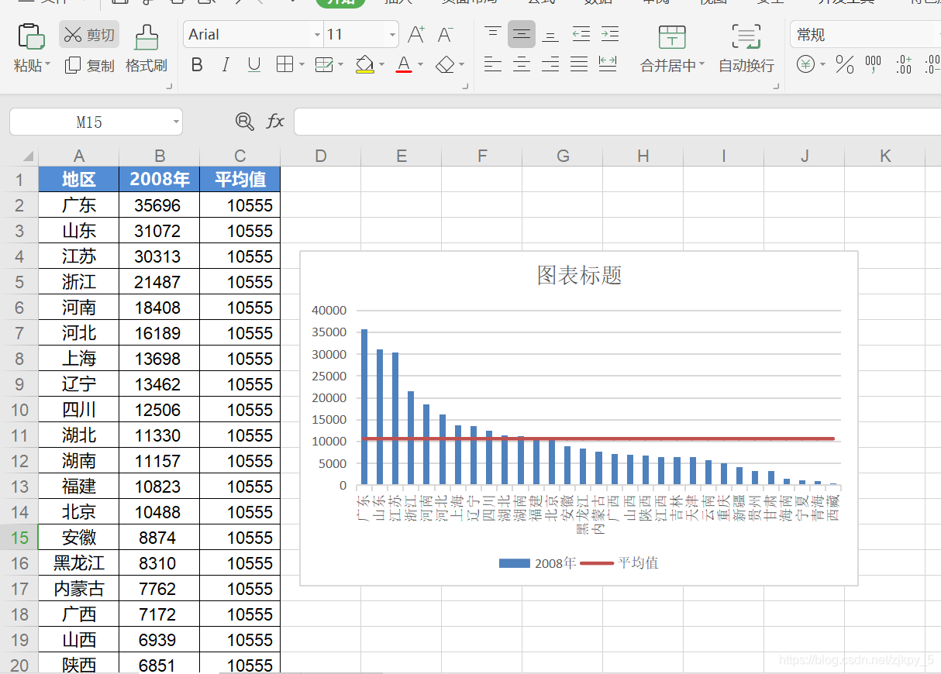Expand the borders dropdown arrow
This screenshot has width=941, height=674.
(302, 65)
